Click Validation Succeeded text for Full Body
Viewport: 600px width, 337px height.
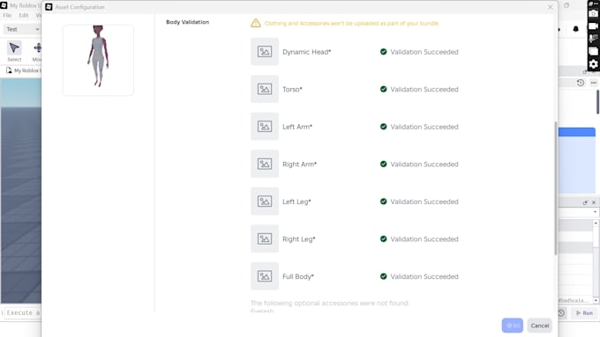click(424, 276)
